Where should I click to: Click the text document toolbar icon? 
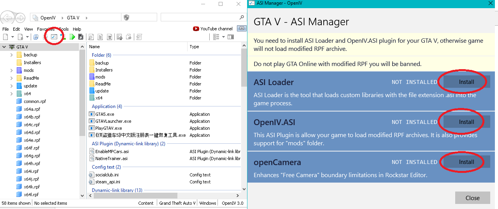[x=100, y=37]
